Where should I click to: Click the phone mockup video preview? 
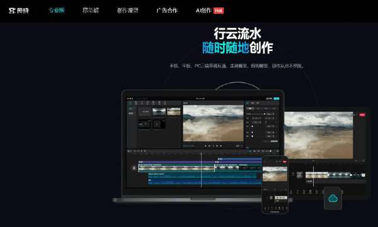tap(275, 174)
